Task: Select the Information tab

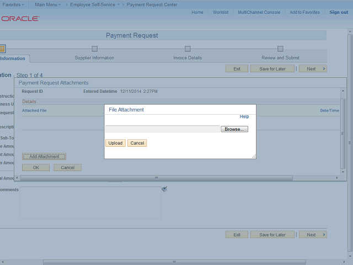Action: [x=13, y=59]
